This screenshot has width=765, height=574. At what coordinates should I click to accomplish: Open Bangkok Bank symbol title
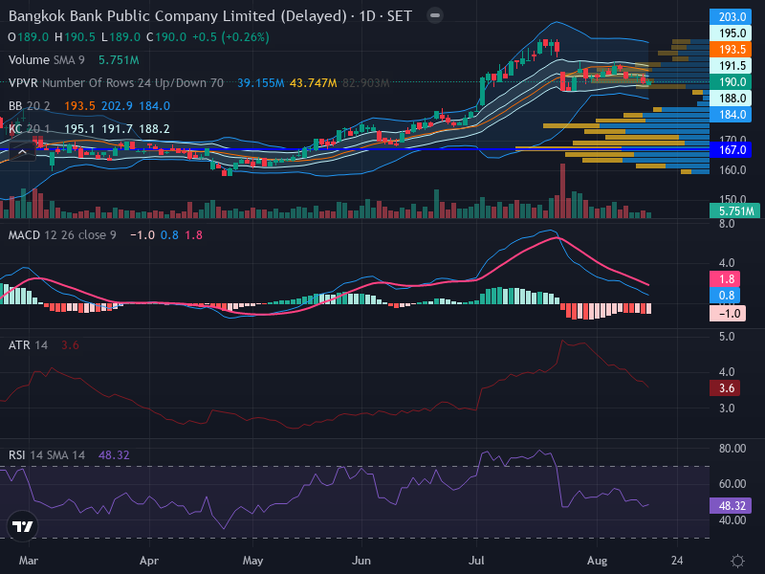[178, 16]
